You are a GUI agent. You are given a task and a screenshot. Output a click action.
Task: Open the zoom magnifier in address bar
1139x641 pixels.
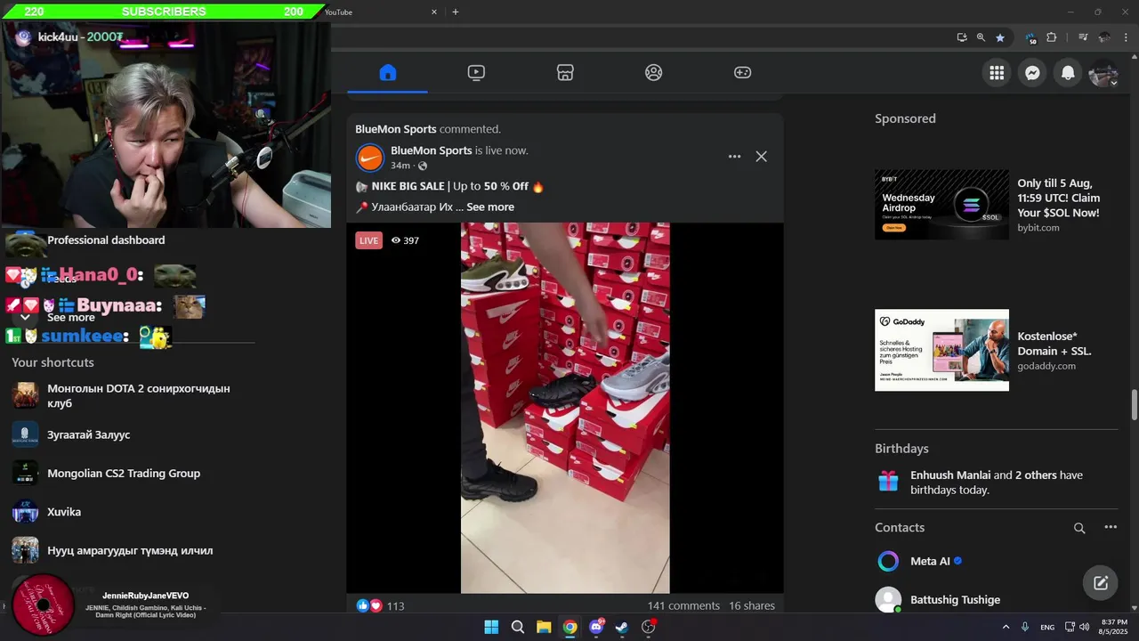click(981, 37)
